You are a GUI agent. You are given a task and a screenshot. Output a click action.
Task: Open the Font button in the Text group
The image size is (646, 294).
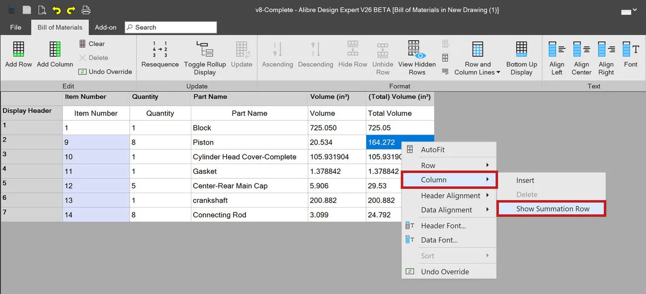pyautogui.click(x=631, y=55)
